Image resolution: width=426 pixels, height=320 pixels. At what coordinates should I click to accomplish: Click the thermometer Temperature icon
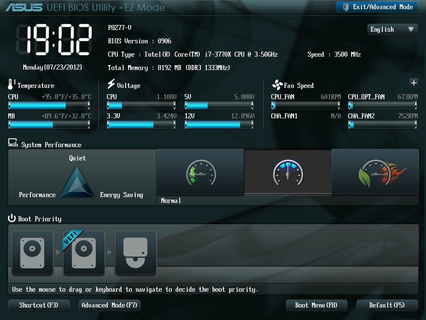(x=11, y=84)
